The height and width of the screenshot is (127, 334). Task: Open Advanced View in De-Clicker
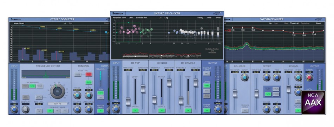[x=119, y=18]
